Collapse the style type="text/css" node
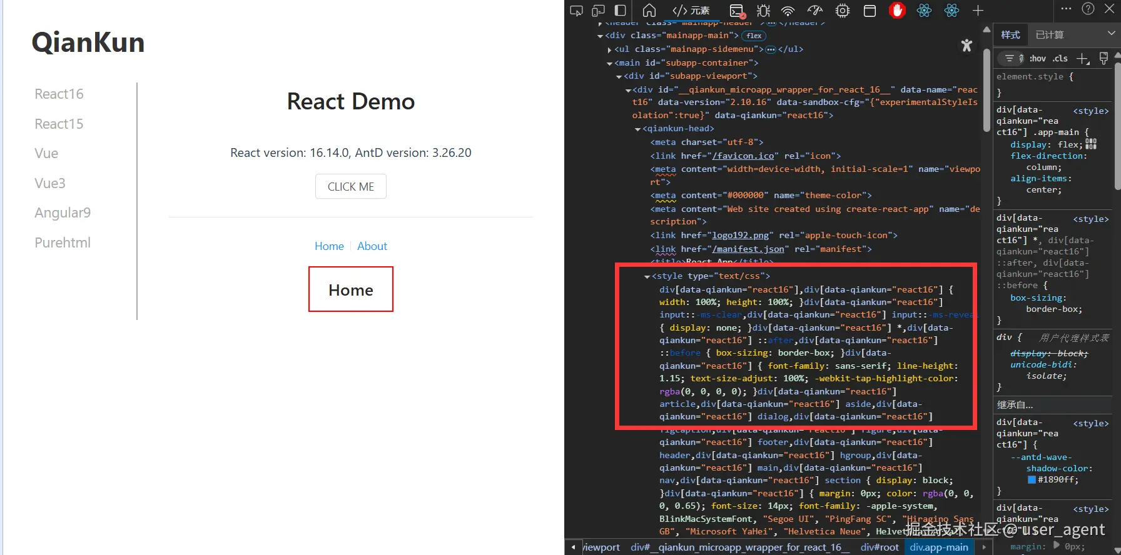The width and height of the screenshot is (1121, 555). pos(647,277)
